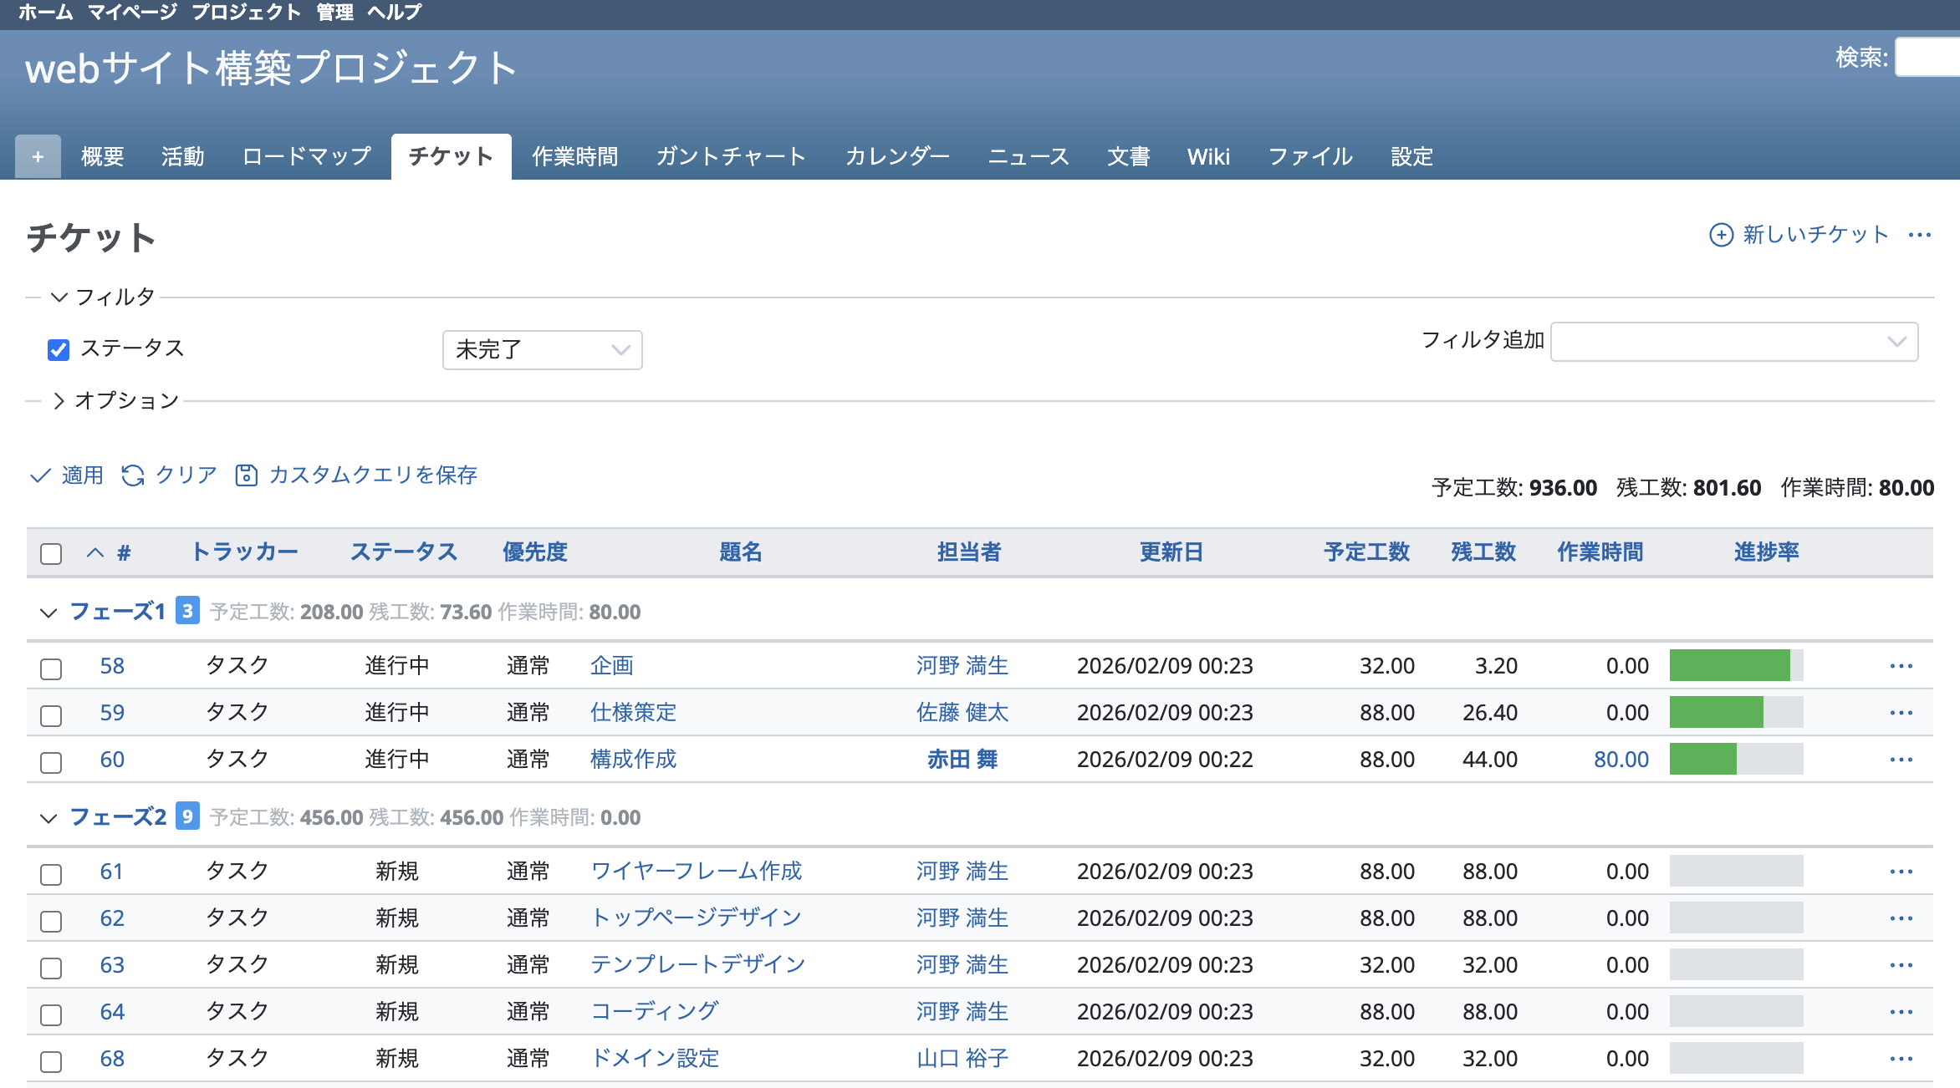Click the search input field
Screen dimensions: 1960x1088
(x=1927, y=58)
